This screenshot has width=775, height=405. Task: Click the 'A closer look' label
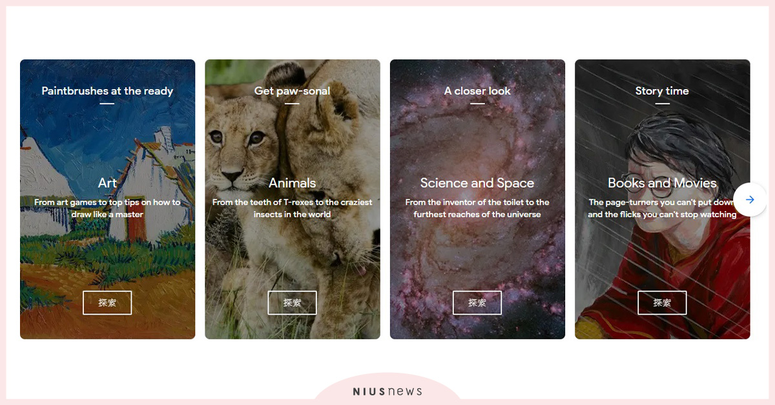(477, 91)
